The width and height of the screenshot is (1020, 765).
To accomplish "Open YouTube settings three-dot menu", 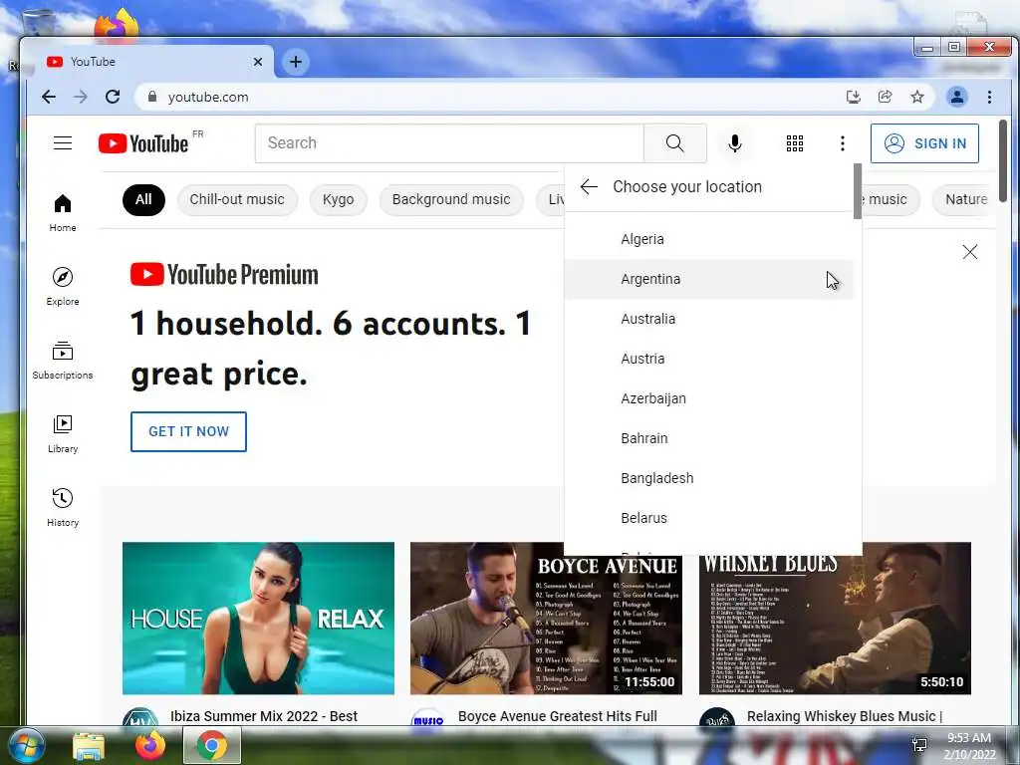I will [843, 143].
